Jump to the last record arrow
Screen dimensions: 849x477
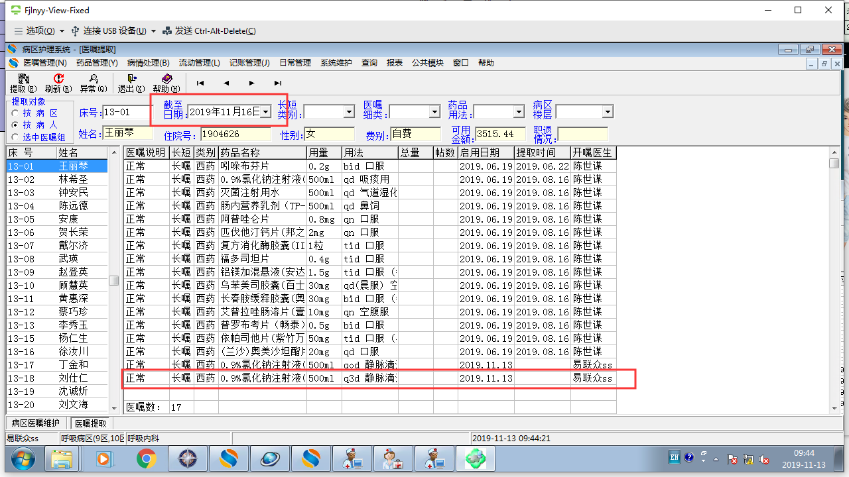[x=278, y=83]
